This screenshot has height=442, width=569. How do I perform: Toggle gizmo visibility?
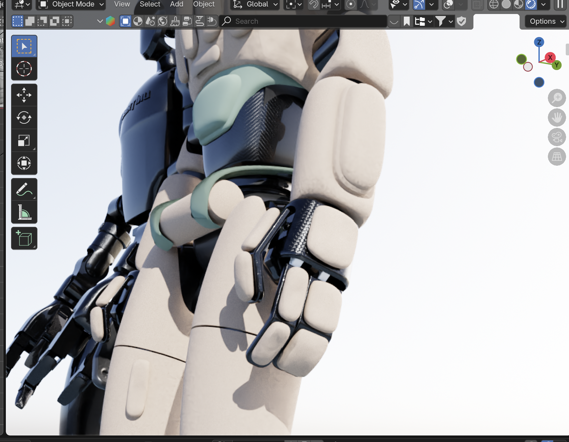[x=419, y=5]
